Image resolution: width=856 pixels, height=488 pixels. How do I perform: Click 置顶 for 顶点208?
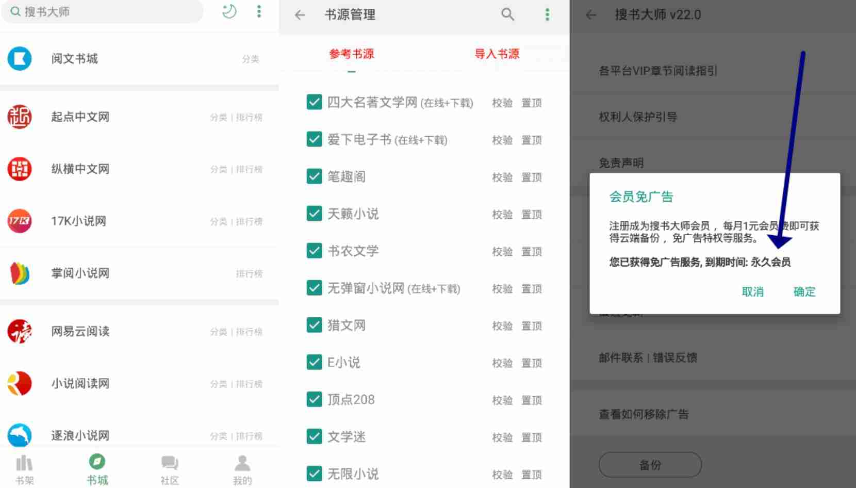pos(532,400)
